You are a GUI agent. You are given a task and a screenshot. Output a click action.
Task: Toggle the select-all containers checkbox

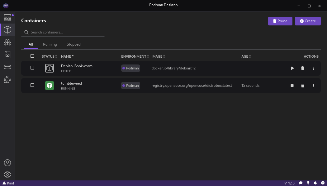tap(32, 56)
